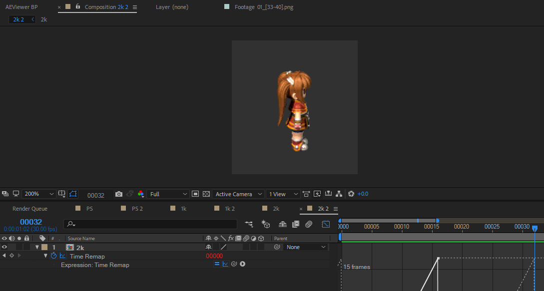Open the Active Camera view dropdown
The width and height of the screenshot is (544, 291).
pyautogui.click(x=238, y=194)
